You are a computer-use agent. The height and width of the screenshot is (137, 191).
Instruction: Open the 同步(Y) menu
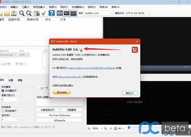[x=64, y=7]
